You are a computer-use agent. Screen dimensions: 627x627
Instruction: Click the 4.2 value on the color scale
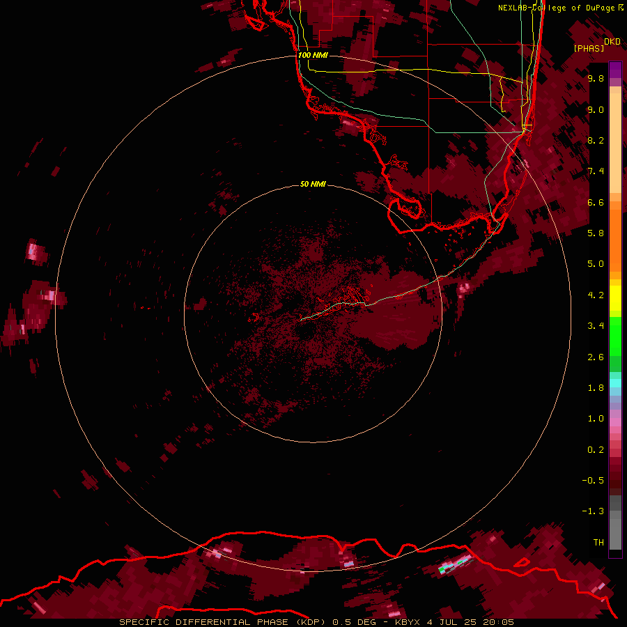pos(596,295)
